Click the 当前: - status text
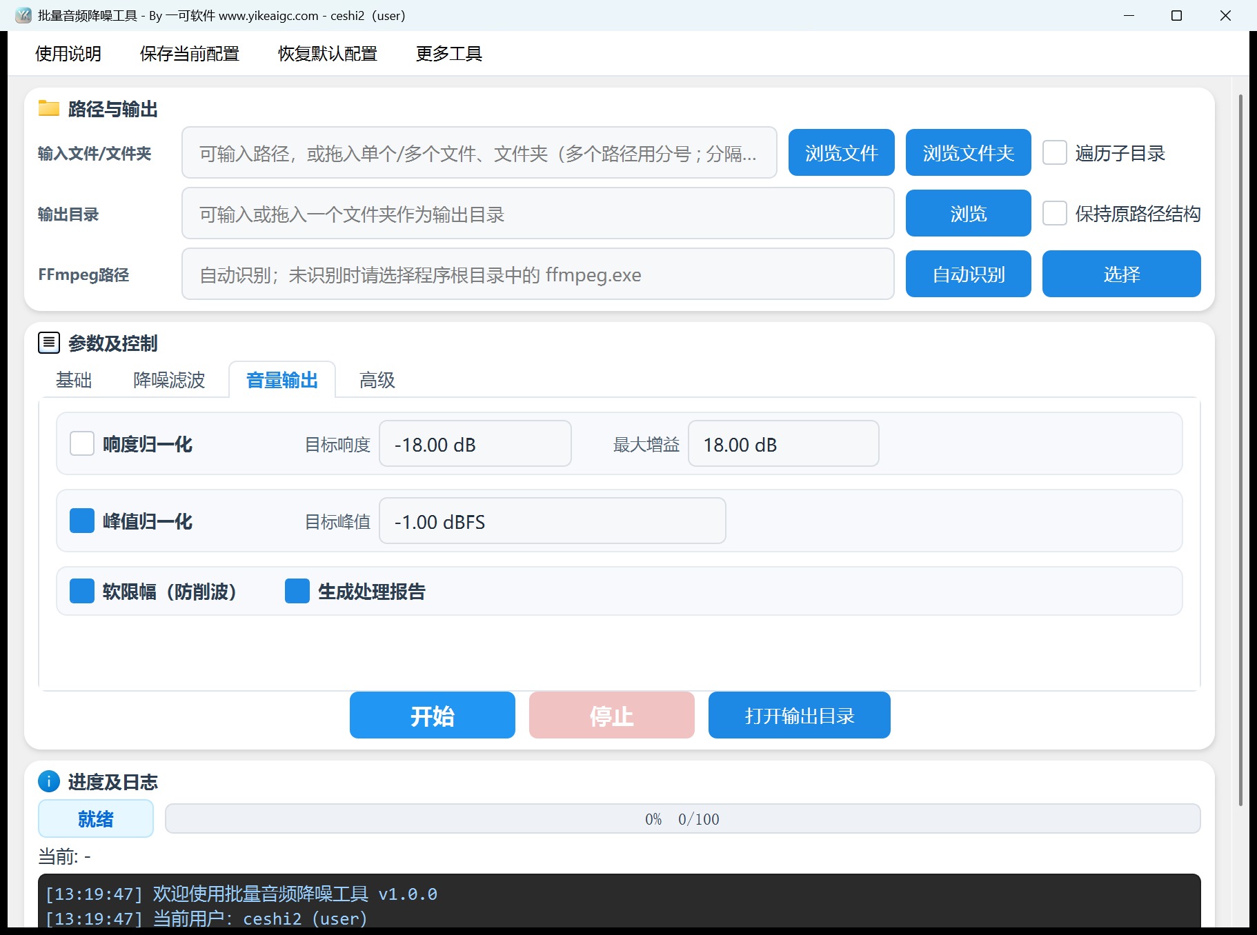This screenshot has width=1257, height=935. point(64,856)
